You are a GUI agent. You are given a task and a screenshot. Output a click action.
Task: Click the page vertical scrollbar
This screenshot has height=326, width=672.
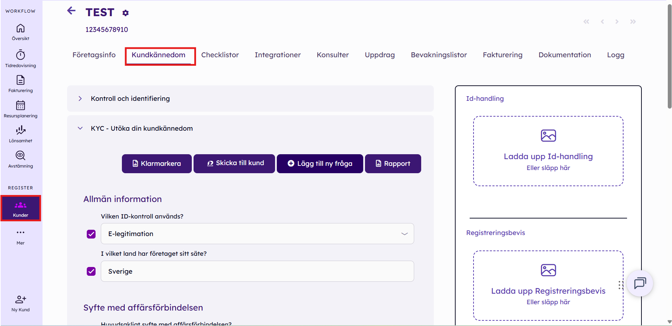pyautogui.click(x=669, y=56)
